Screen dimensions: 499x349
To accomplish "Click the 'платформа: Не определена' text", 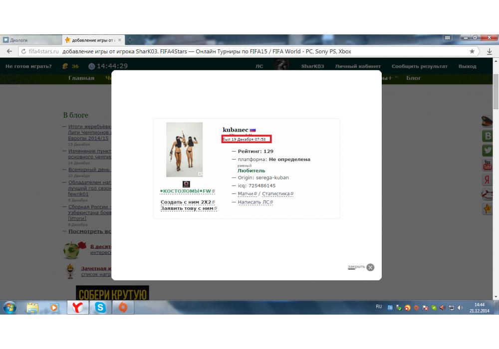I will click(x=274, y=159).
